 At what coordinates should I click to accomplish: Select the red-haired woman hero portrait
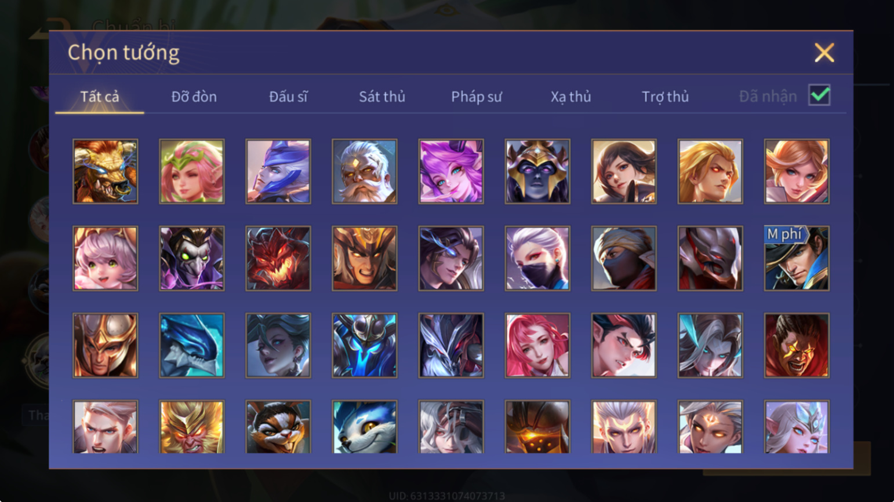pos(537,346)
